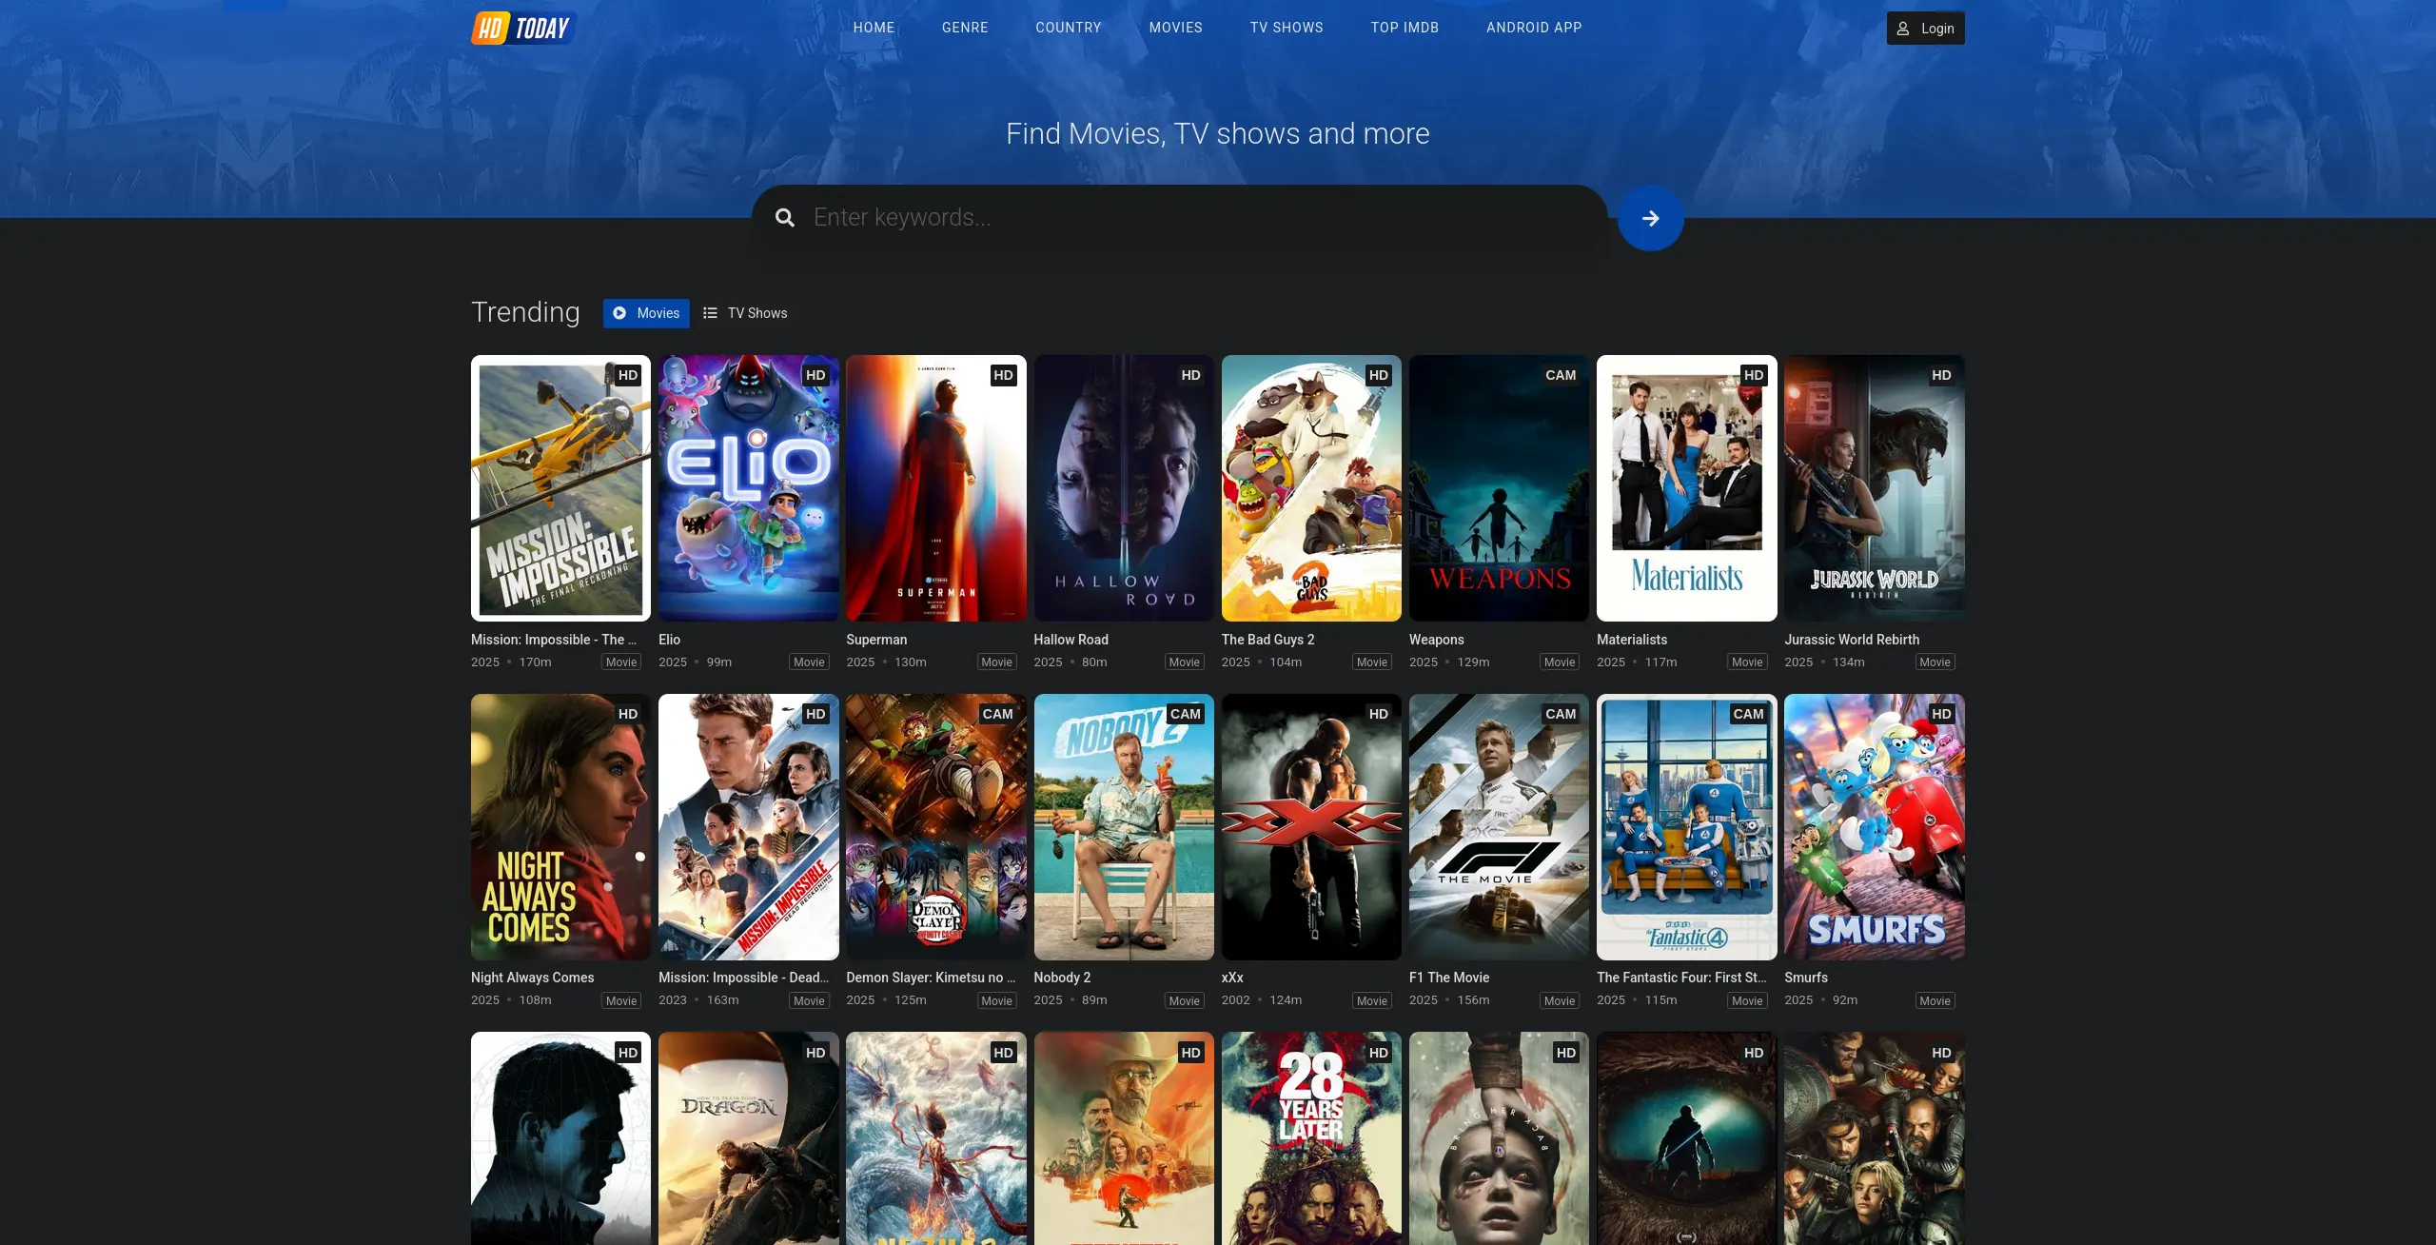Click the Materialists title link
This screenshot has width=2436, height=1245.
click(x=1632, y=640)
